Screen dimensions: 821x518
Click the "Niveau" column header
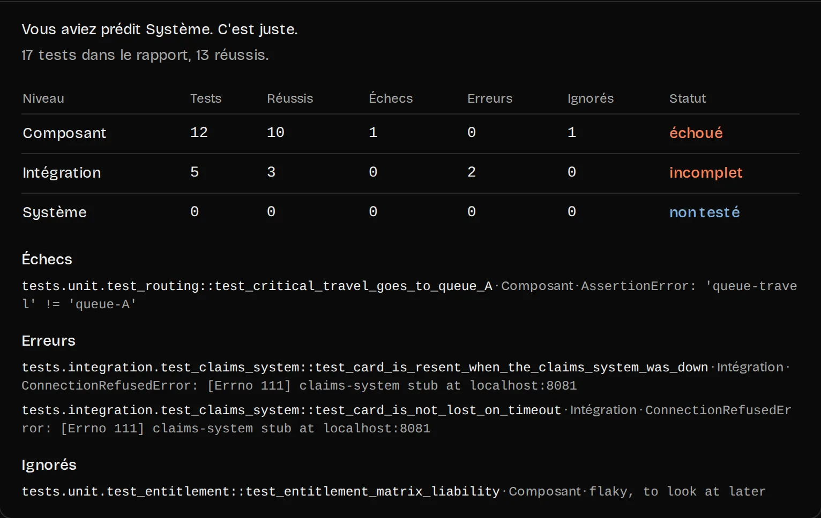43,98
